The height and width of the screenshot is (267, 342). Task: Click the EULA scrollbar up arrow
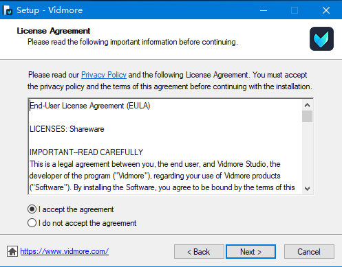tap(307, 105)
